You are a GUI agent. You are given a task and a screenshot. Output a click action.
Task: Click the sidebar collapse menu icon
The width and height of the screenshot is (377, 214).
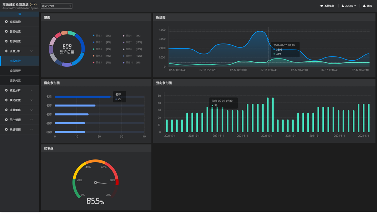[20, 14]
